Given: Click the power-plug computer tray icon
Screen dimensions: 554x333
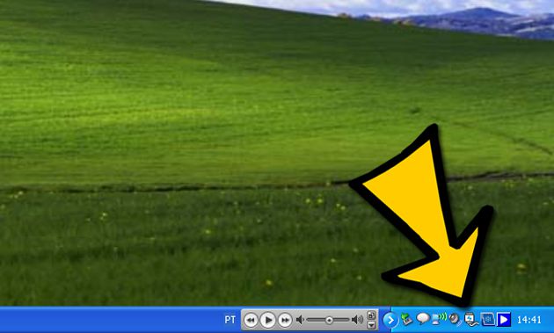Looking at the screenshot, I should [x=471, y=319].
